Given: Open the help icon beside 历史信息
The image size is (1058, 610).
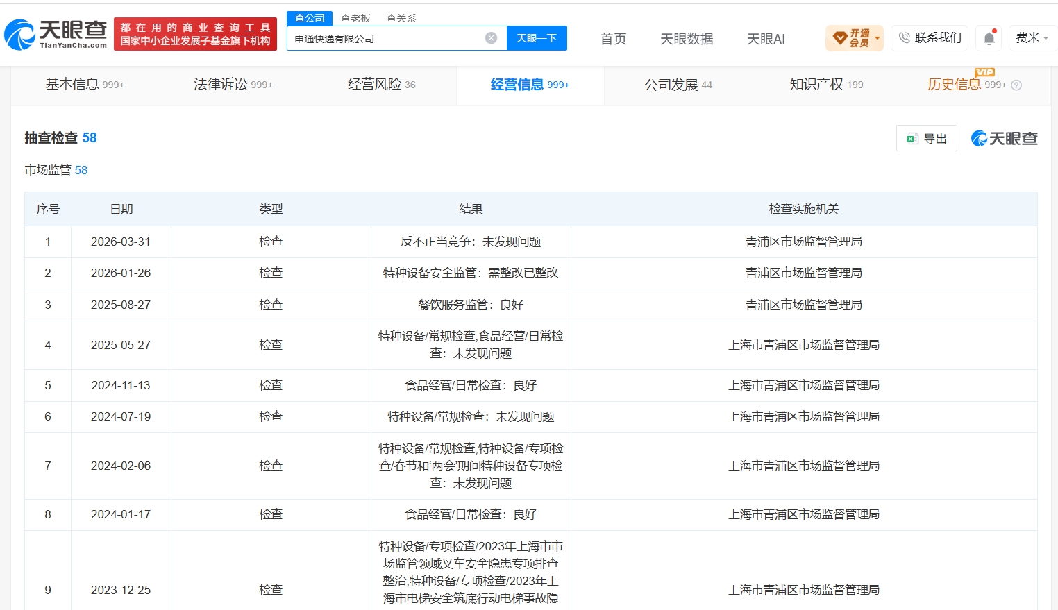Looking at the screenshot, I should coord(1016,85).
